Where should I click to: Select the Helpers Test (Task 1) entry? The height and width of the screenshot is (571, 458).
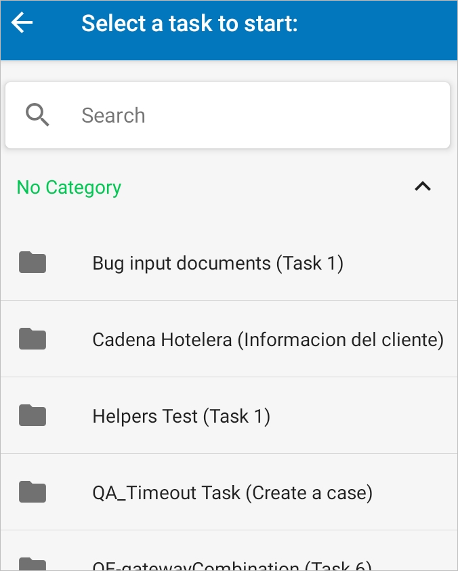tap(181, 416)
